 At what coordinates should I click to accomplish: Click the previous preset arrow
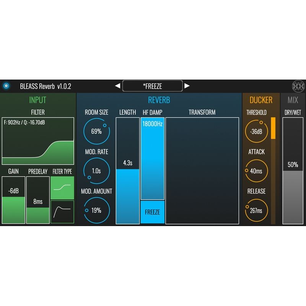[x=118, y=86]
